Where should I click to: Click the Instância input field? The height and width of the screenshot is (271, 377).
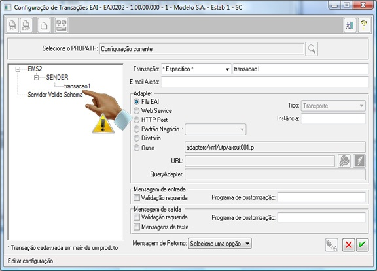click(333, 118)
